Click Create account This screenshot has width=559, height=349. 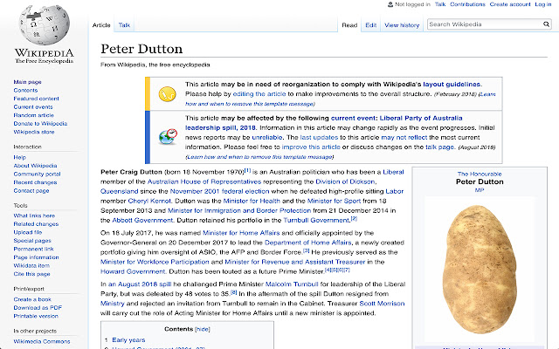(x=510, y=4)
